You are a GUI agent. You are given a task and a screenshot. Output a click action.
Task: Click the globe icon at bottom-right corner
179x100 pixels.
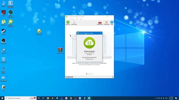tap(112, 77)
